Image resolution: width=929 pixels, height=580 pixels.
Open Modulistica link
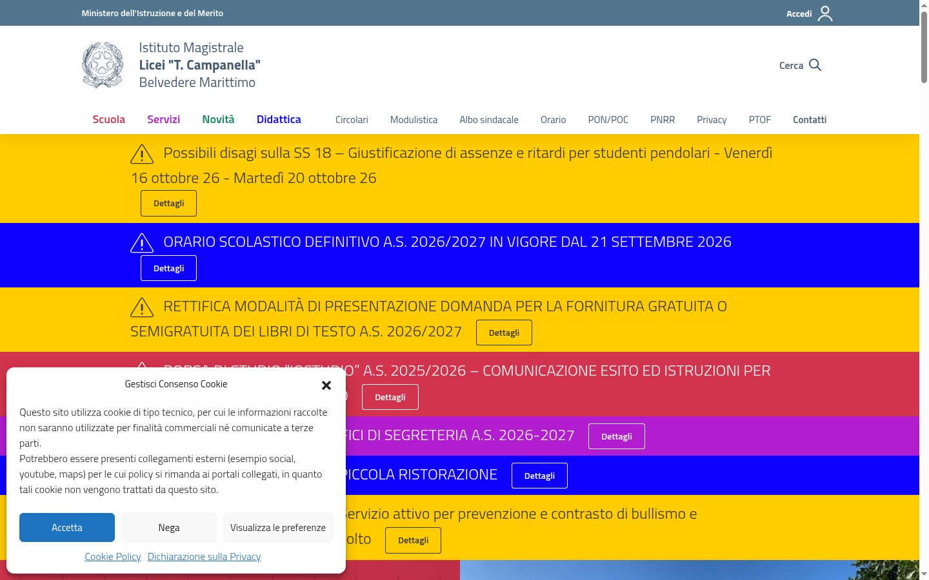[x=414, y=120]
